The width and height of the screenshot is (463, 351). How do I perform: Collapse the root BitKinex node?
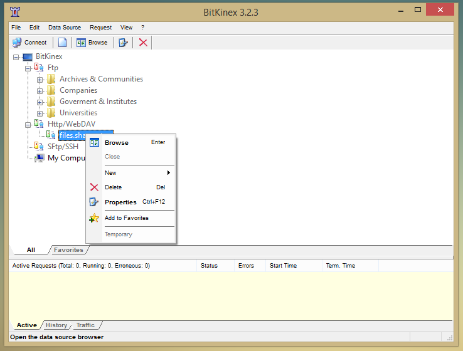point(16,56)
